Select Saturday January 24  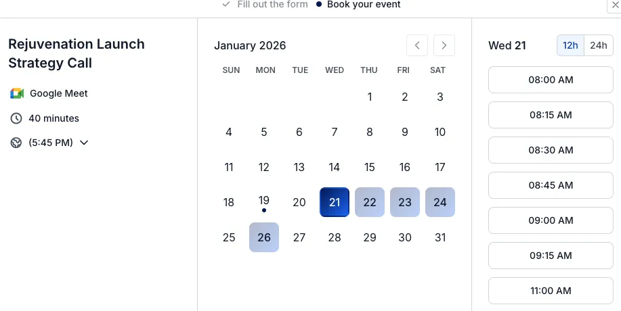pyautogui.click(x=440, y=202)
